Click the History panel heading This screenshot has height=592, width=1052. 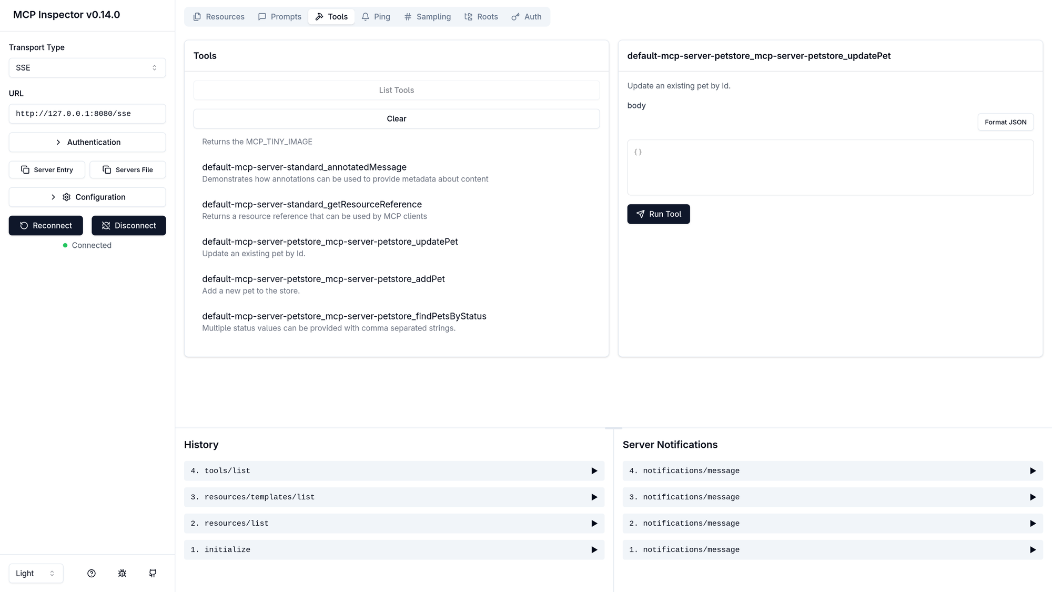tap(201, 445)
